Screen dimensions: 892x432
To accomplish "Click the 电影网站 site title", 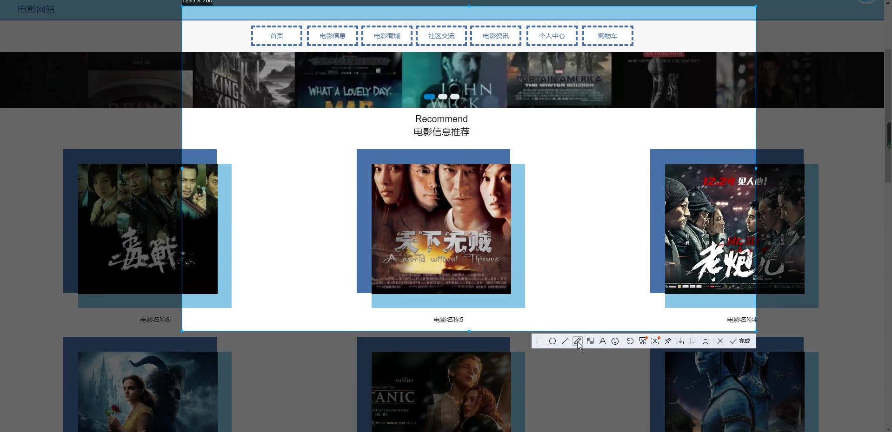I will pos(36,9).
